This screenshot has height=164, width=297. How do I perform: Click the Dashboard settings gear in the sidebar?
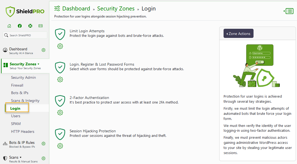[x=43, y=50]
